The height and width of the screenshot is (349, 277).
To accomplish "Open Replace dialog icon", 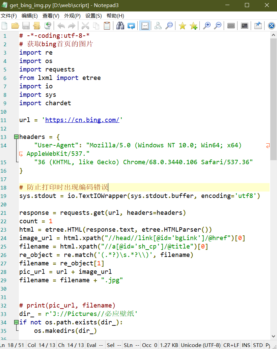I will (x=131, y=26).
